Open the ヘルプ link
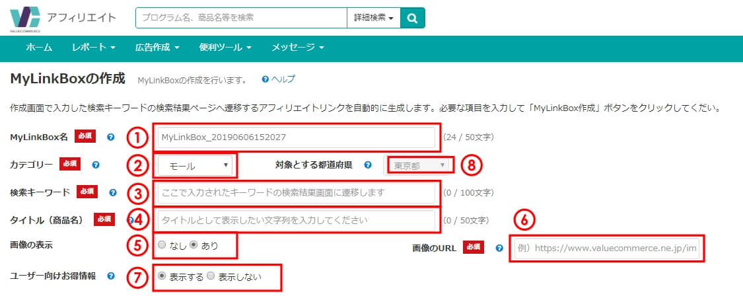 pos(279,79)
